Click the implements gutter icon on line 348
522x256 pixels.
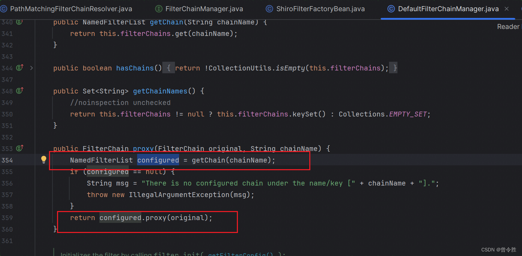20,91
